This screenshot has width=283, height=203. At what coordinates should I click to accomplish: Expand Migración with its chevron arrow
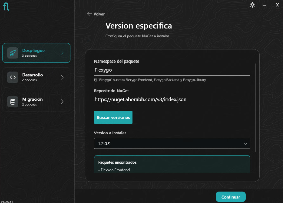click(62, 102)
